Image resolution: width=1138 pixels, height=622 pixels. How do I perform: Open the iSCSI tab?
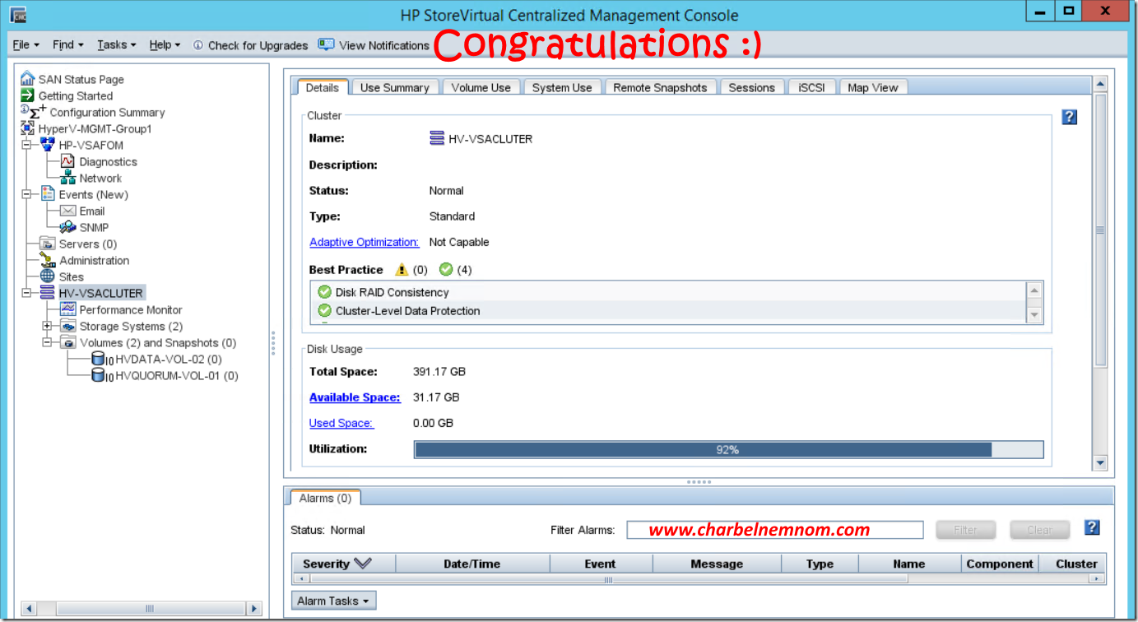pos(811,87)
